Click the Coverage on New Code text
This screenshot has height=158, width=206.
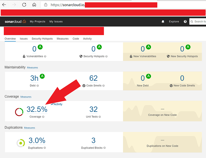(x=162, y=115)
